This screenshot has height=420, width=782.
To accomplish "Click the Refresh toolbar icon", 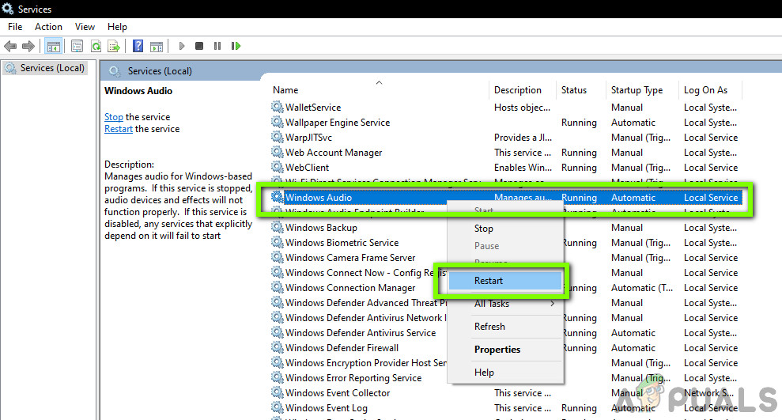I will 96,47.
